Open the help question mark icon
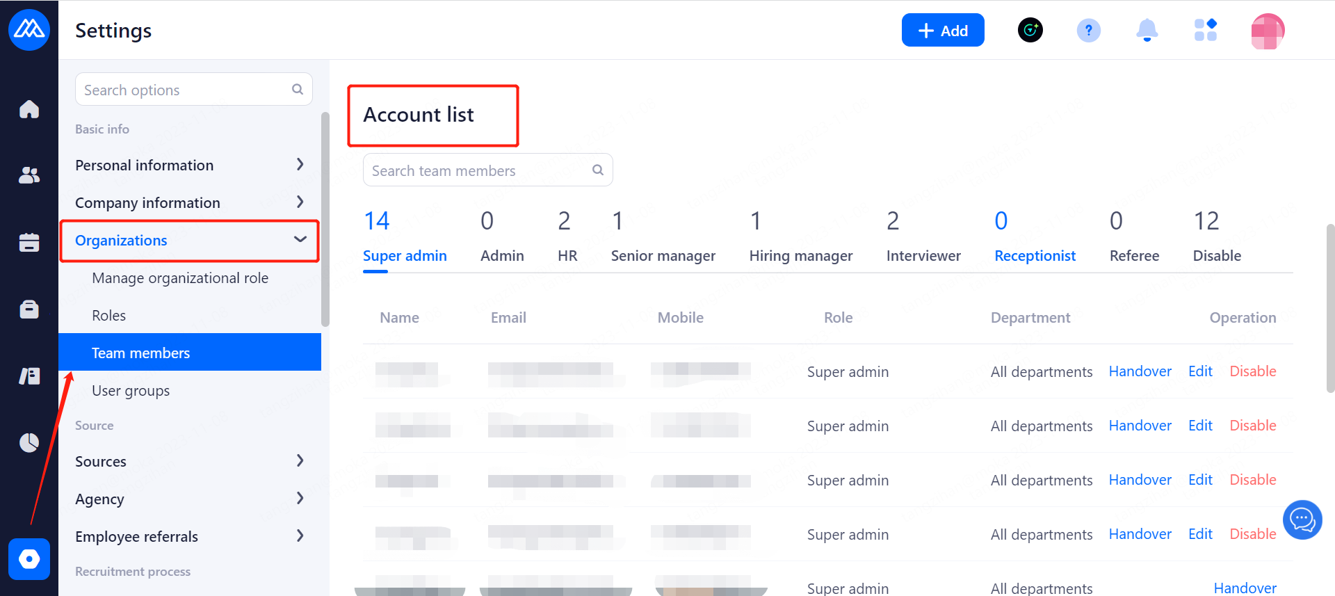Image resolution: width=1335 pixels, height=596 pixels. pos(1088,31)
